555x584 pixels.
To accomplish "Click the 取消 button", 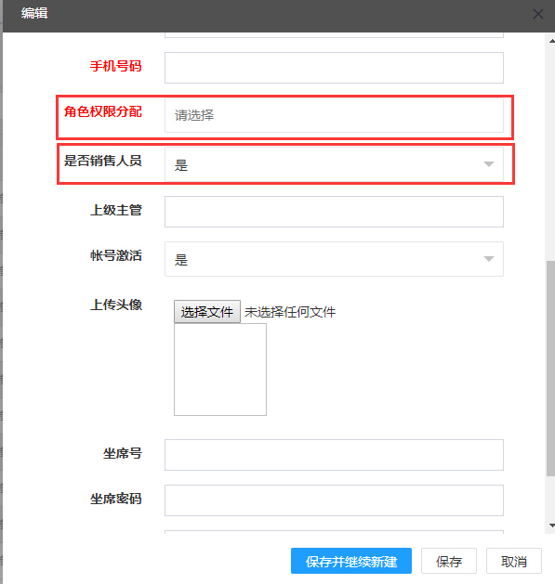I will click(x=513, y=561).
